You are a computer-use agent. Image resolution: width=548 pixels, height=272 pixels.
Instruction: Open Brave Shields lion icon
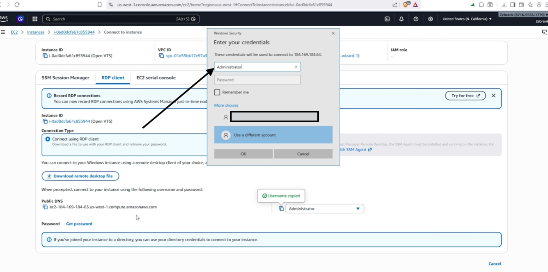[x=406, y=5]
